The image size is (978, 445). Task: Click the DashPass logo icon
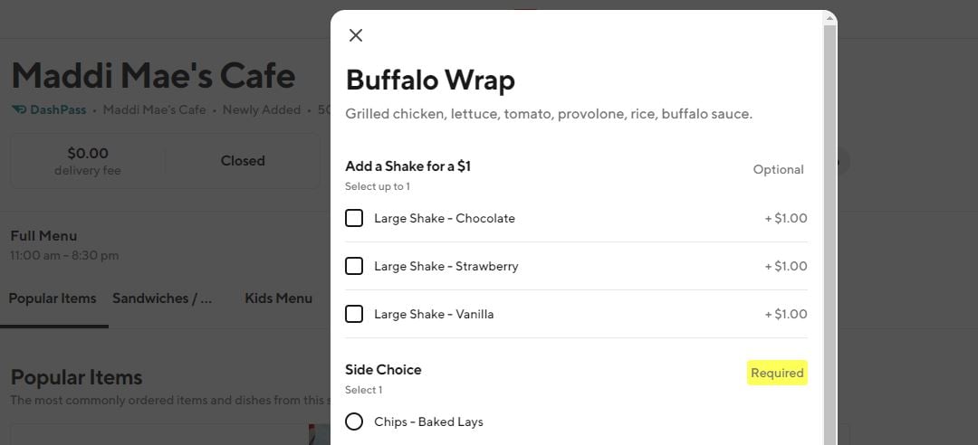click(x=18, y=109)
